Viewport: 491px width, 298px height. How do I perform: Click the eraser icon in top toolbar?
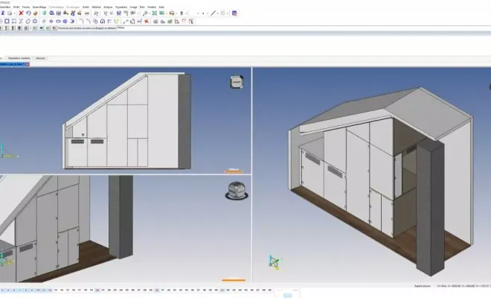36,13
